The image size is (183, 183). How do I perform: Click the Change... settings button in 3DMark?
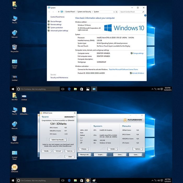(x=84, y=149)
